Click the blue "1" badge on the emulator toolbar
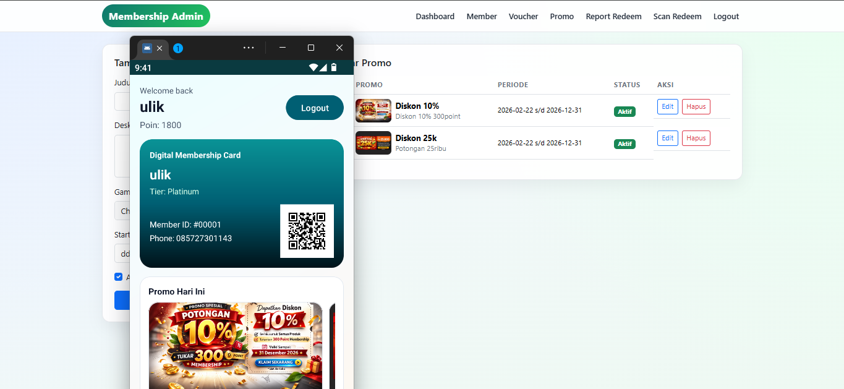Screen dimensions: 844x389 (178, 48)
